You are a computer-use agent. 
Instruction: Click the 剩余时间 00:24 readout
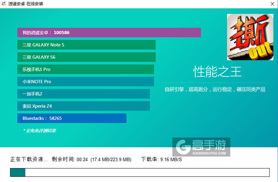click(x=69, y=159)
